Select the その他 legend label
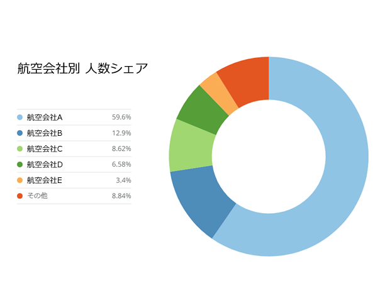The width and height of the screenshot is (390, 283). (37, 196)
